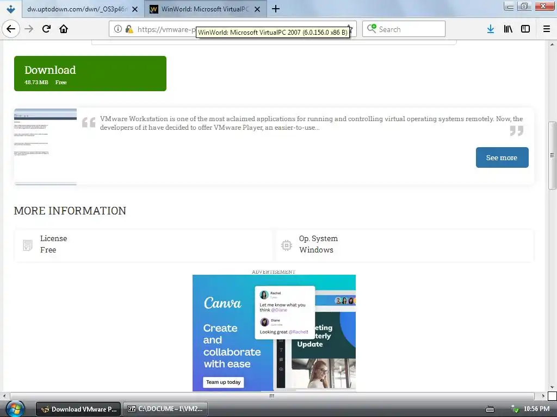Open a new tab with plus button
This screenshot has width=557, height=417.
[276, 9]
